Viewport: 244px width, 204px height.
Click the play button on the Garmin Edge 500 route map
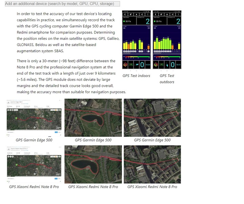click(35, 127)
